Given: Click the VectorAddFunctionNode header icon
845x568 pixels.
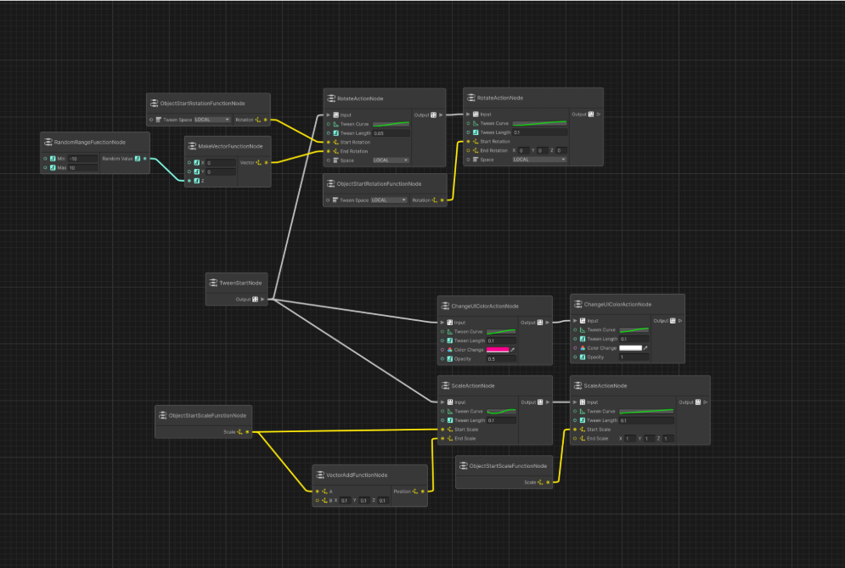Looking at the screenshot, I should click(x=320, y=475).
